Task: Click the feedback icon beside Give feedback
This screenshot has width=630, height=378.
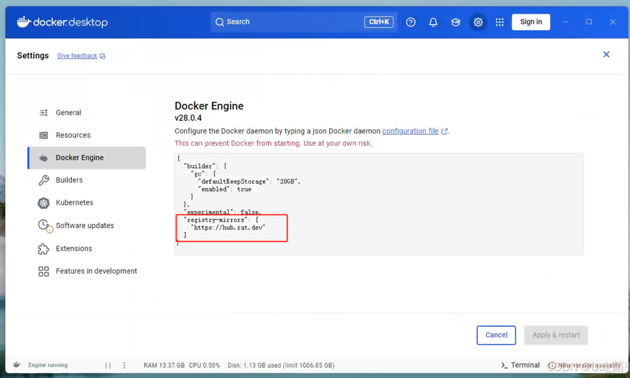Action: [103, 56]
